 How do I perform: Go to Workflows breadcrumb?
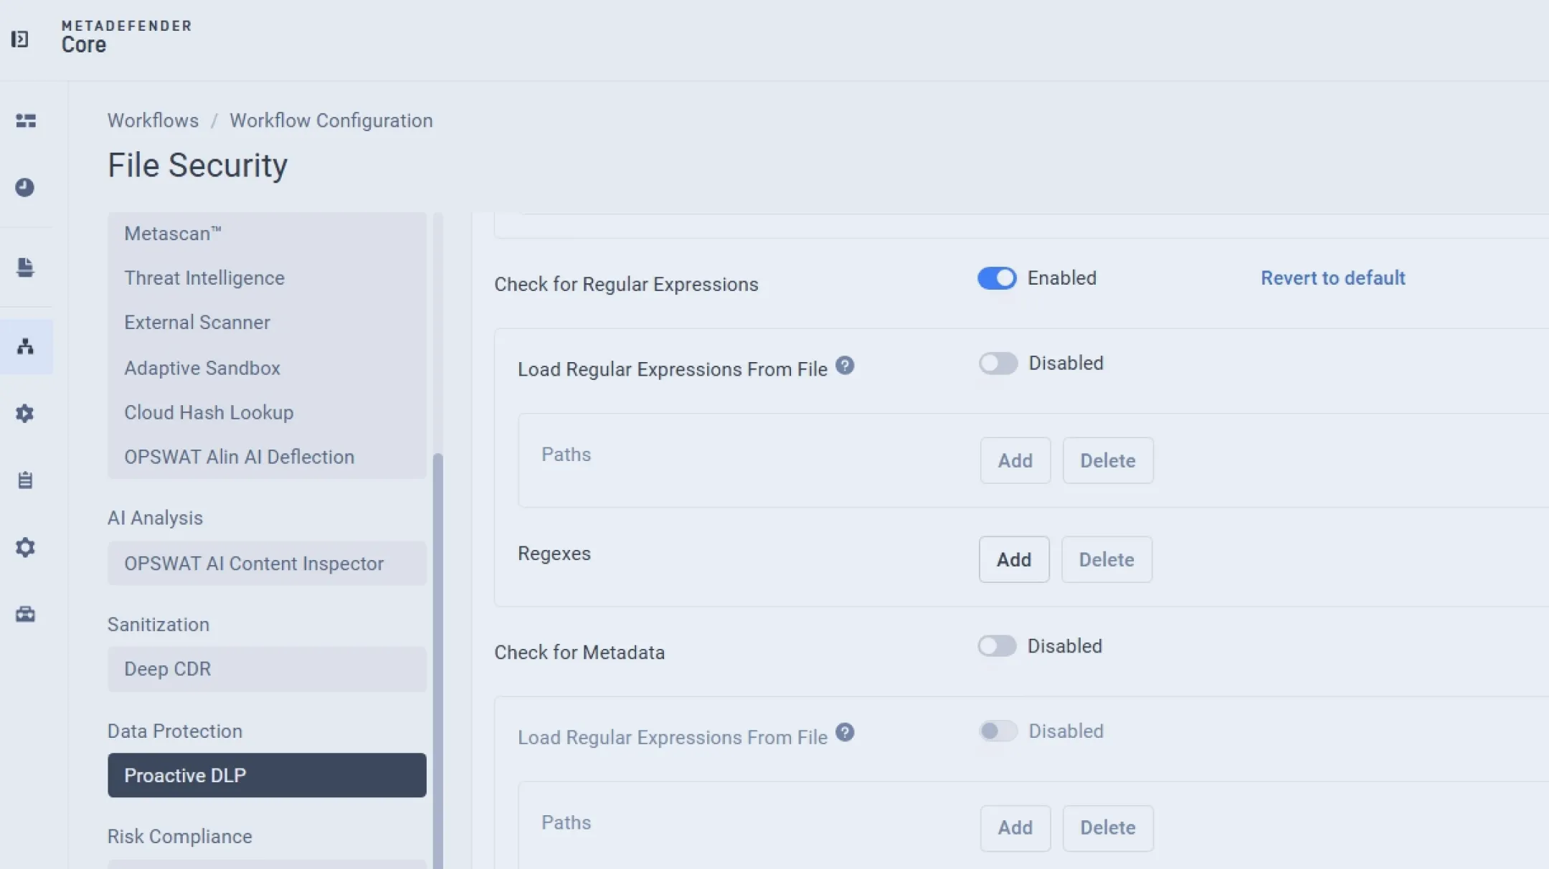click(x=153, y=120)
